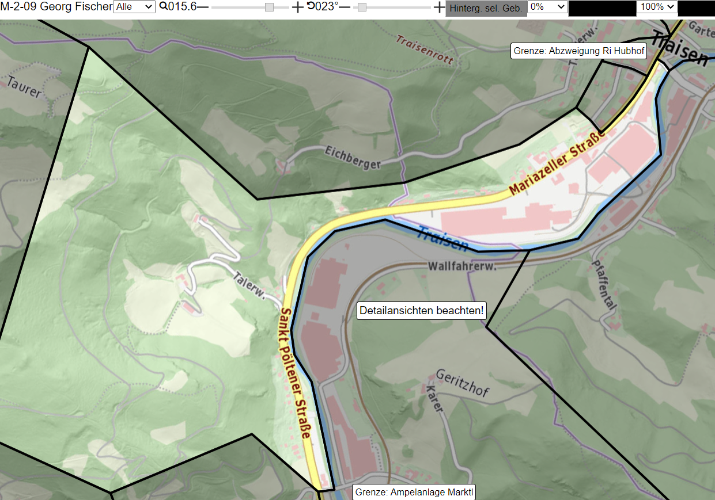Click the first black box in toolbar

(x=602, y=8)
